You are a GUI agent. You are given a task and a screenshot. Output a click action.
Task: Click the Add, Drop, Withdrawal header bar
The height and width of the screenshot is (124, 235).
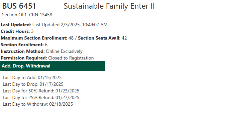52,66
